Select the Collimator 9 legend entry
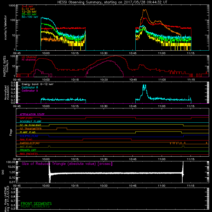Viewport: 212px width, 212px height. pyautogui.click(x=30, y=91)
